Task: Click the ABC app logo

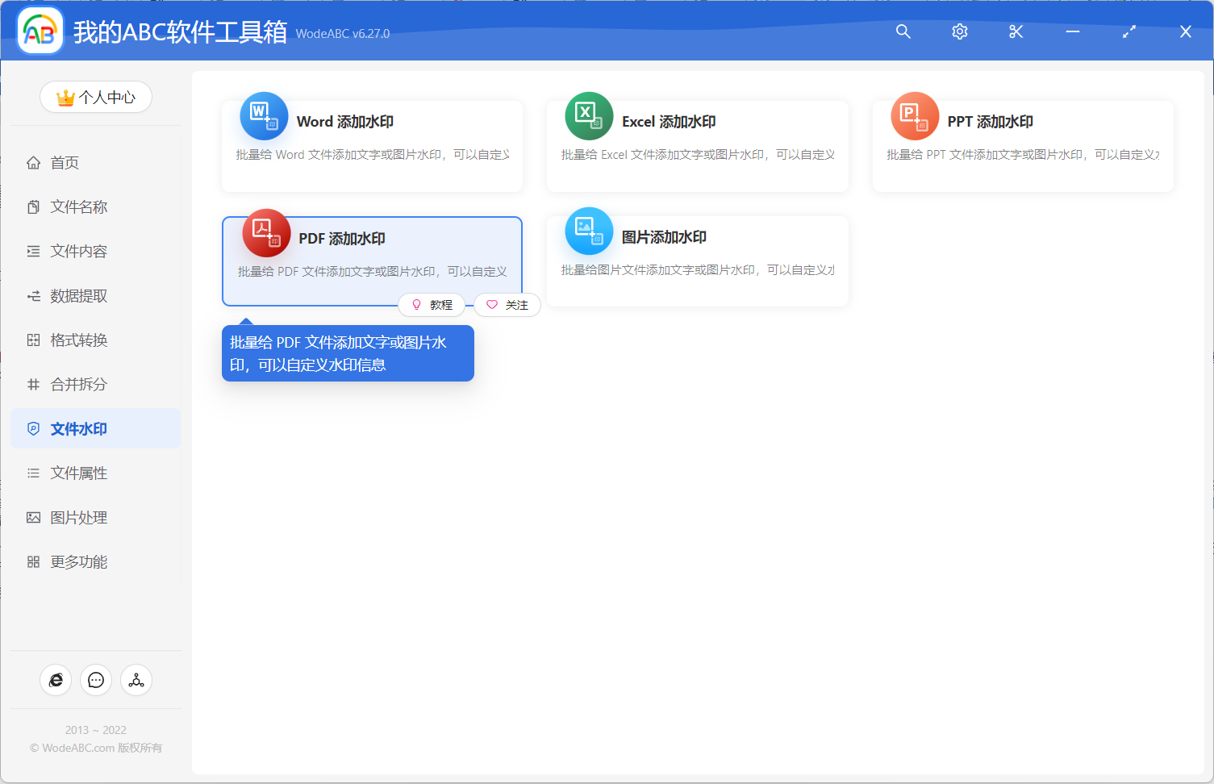Action: (x=40, y=31)
